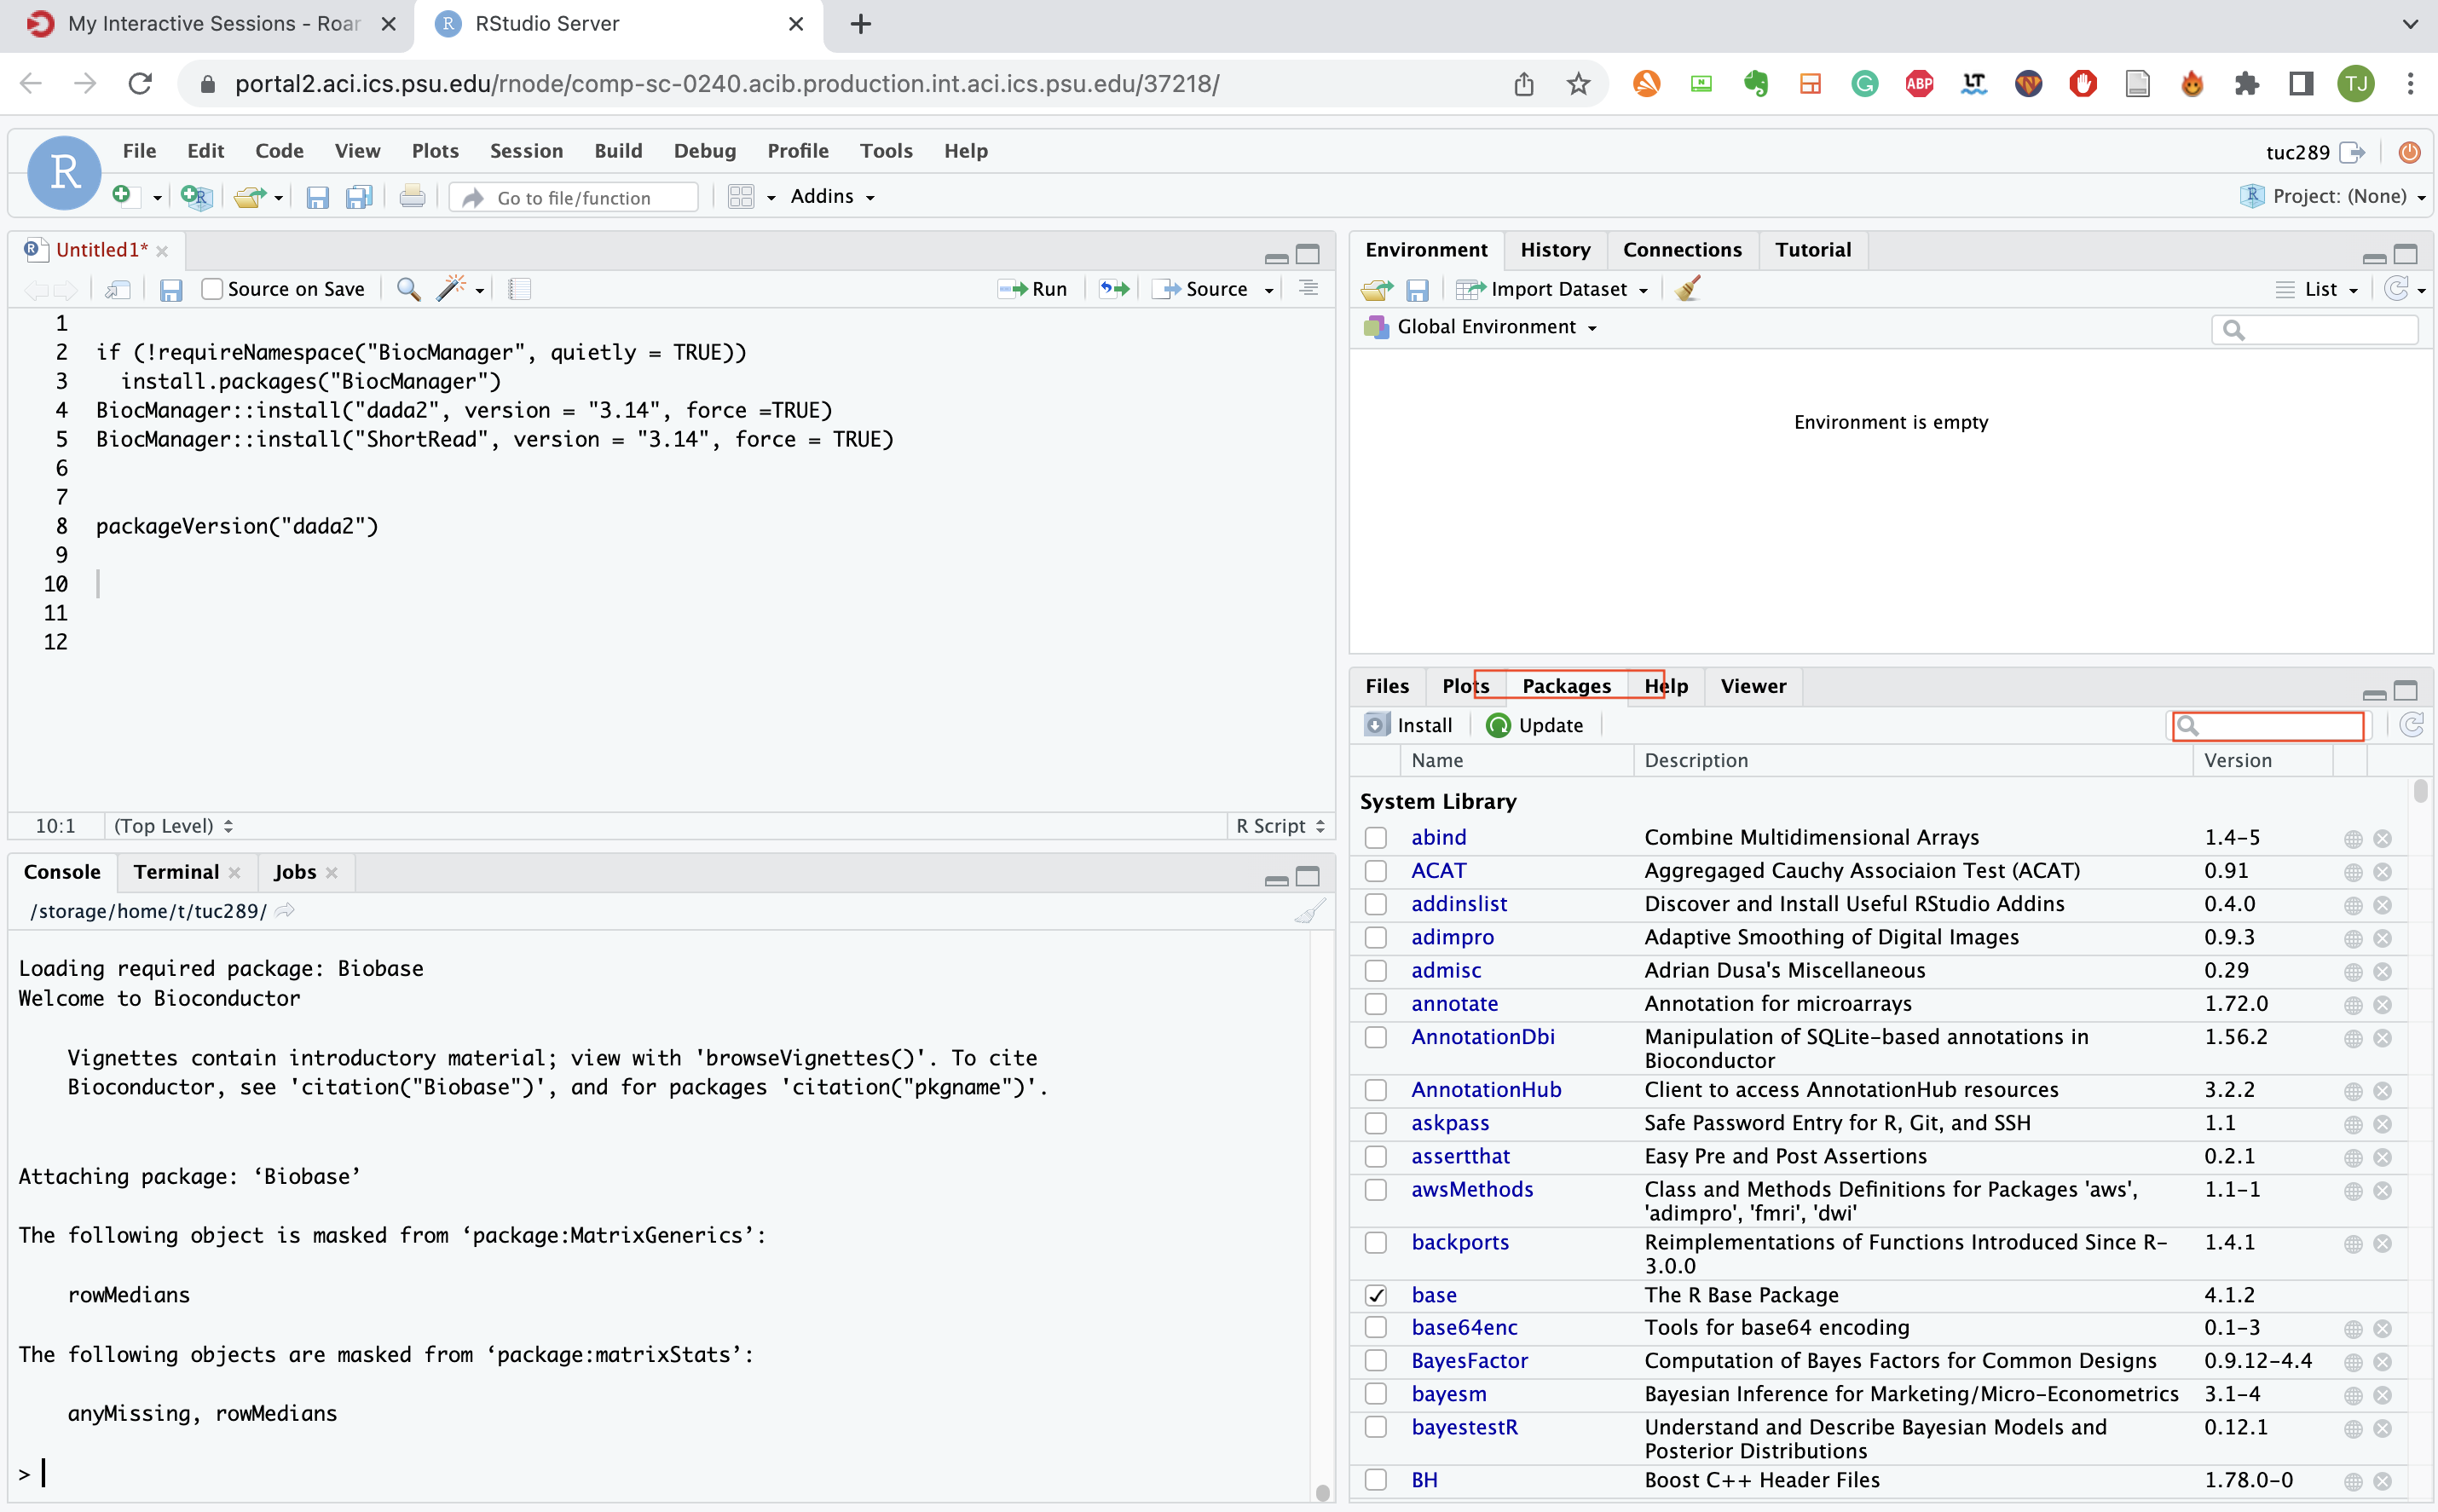
Task: Click the print current file icon
Action: (412, 197)
